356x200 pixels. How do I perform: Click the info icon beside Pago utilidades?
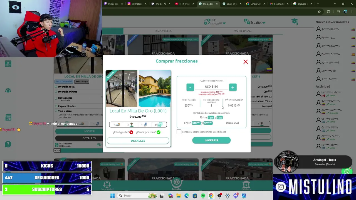point(56,106)
